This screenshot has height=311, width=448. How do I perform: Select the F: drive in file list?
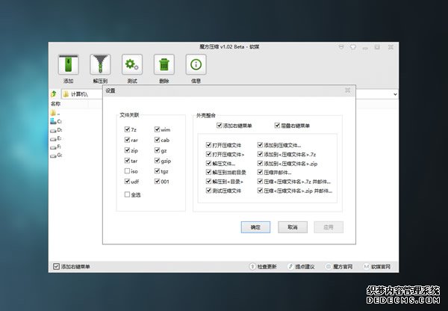56,147
